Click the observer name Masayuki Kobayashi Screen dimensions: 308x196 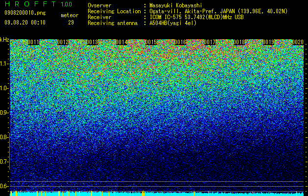[x=176, y=5]
